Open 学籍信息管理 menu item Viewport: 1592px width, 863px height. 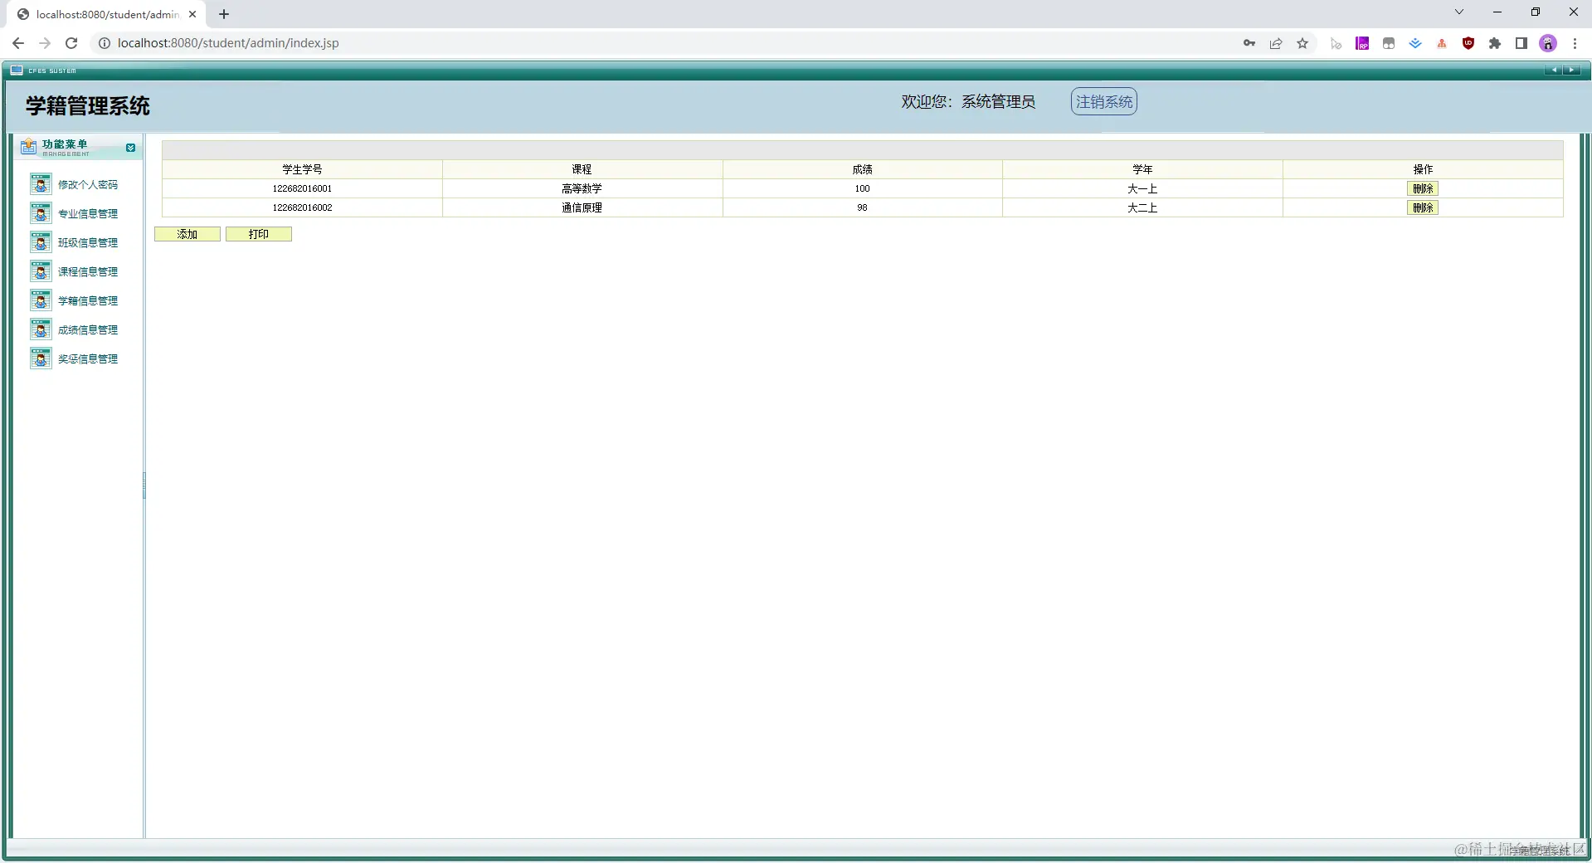coord(88,301)
